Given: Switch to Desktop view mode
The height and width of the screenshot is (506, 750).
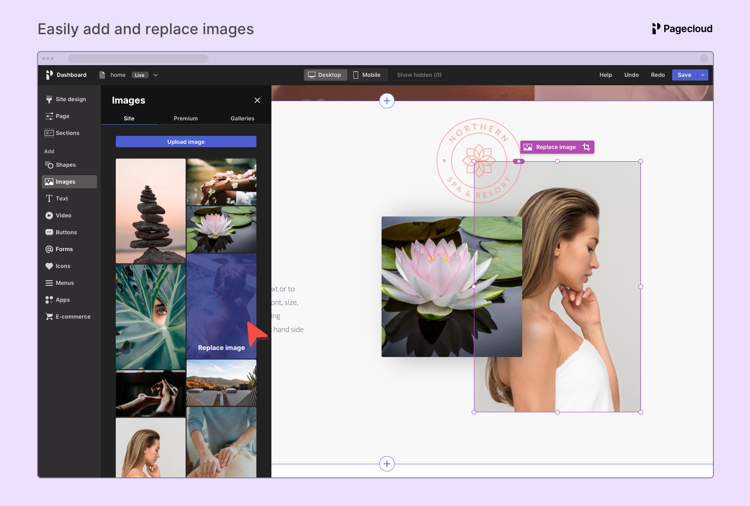Looking at the screenshot, I should 325,74.
